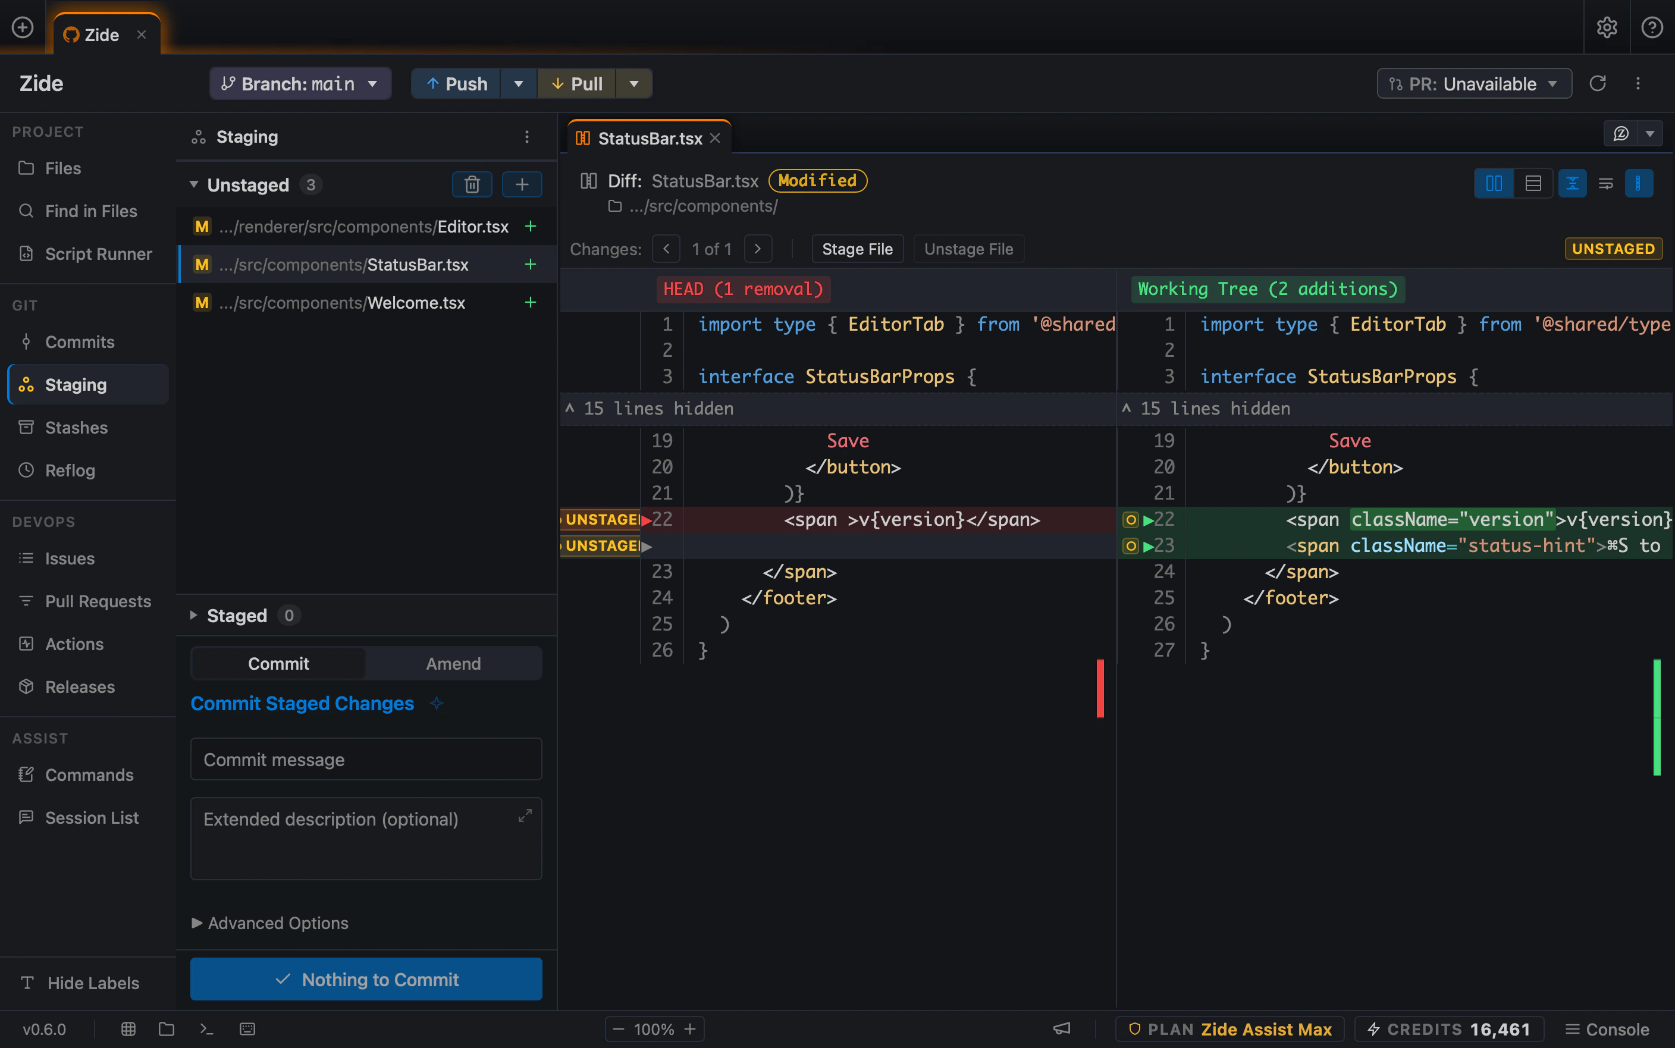1675x1048 pixels.
Task: Select Amend mode
Action: coord(453,663)
